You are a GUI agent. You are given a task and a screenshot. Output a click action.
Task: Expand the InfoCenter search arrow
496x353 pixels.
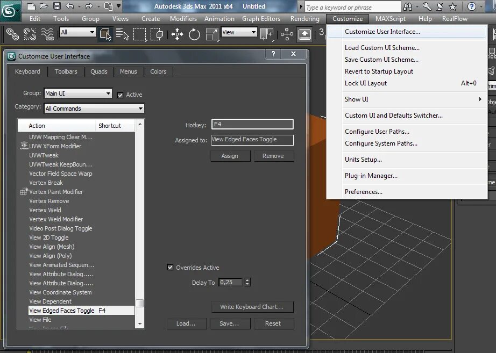pyautogui.click(x=301, y=6)
